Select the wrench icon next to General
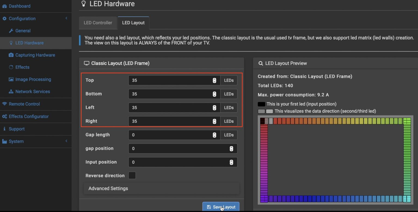Viewport: 418px width, 212px height. click(11, 31)
